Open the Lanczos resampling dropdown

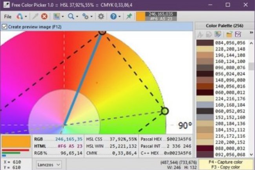coord(49,165)
